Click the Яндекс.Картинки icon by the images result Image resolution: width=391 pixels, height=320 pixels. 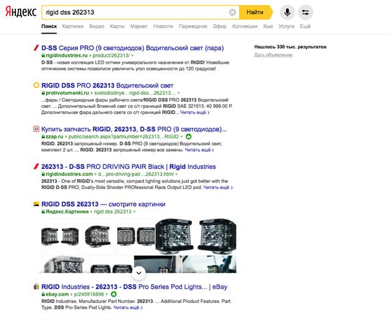tap(35, 203)
